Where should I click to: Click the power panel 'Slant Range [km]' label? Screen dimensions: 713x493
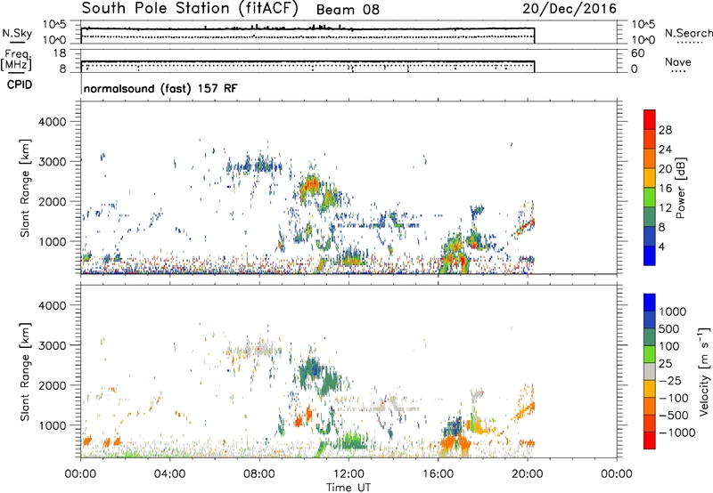click(x=25, y=188)
